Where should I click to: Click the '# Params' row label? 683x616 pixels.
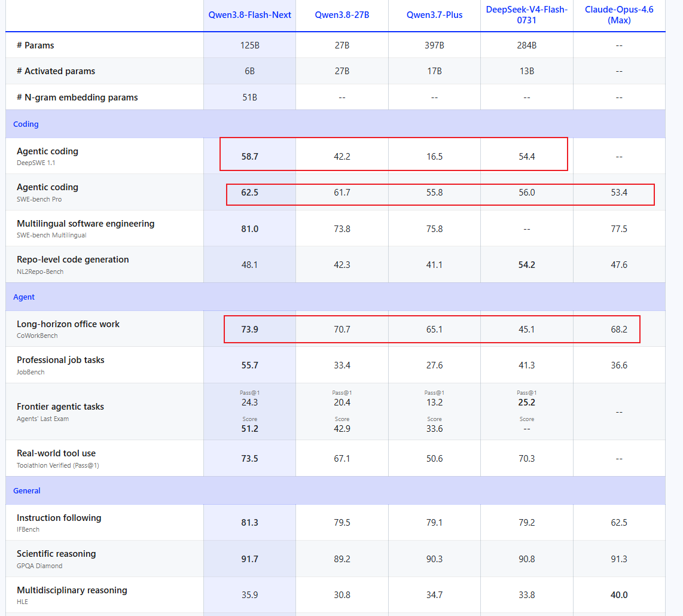[35, 45]
